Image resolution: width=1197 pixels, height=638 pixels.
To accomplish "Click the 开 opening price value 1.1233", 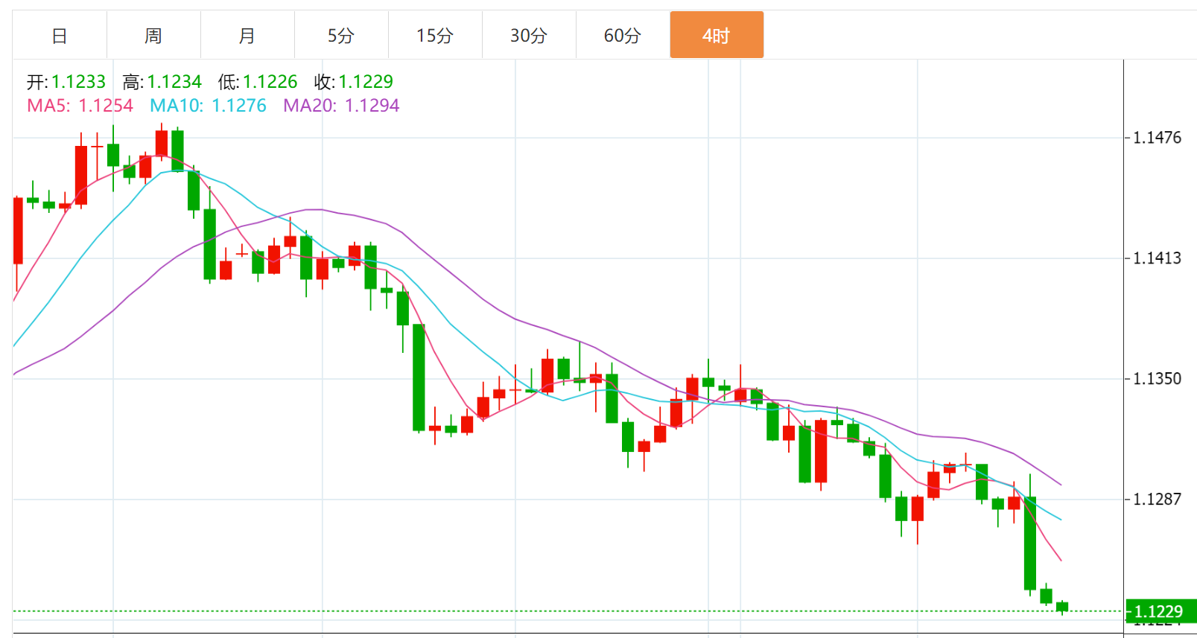I will (x=78, y=82).
